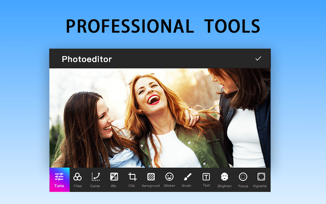Add a sticker with the Sticker tool
Screen dimensions: 326x204
(169, 180)
